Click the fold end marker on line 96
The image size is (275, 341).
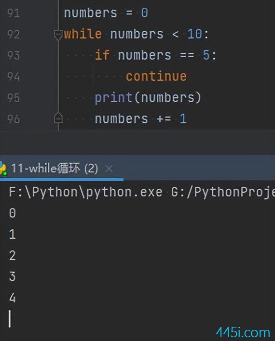pyautogui.click(x=58, y=118)
